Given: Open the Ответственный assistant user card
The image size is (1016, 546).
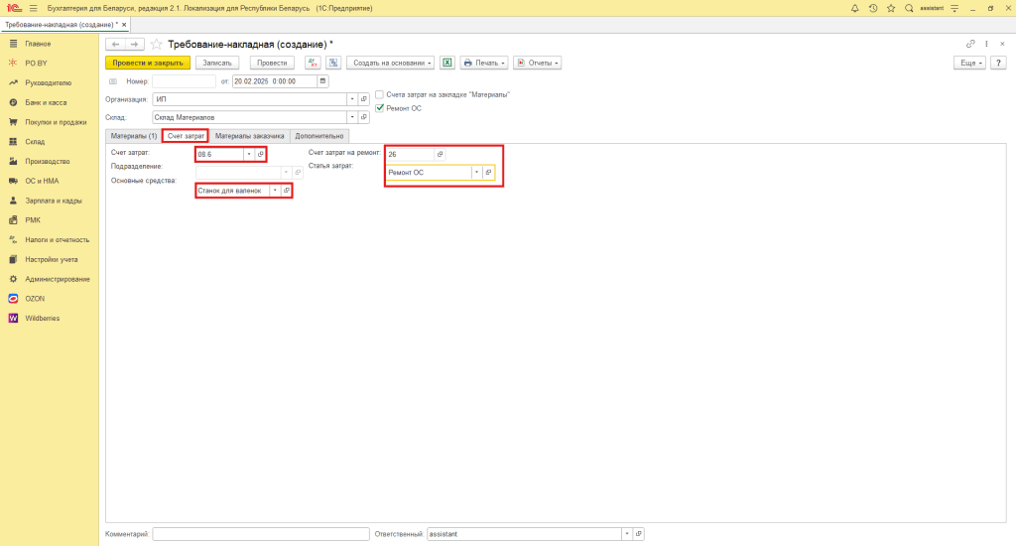Looking at the screenshot, I should click(x=638, y=534).
